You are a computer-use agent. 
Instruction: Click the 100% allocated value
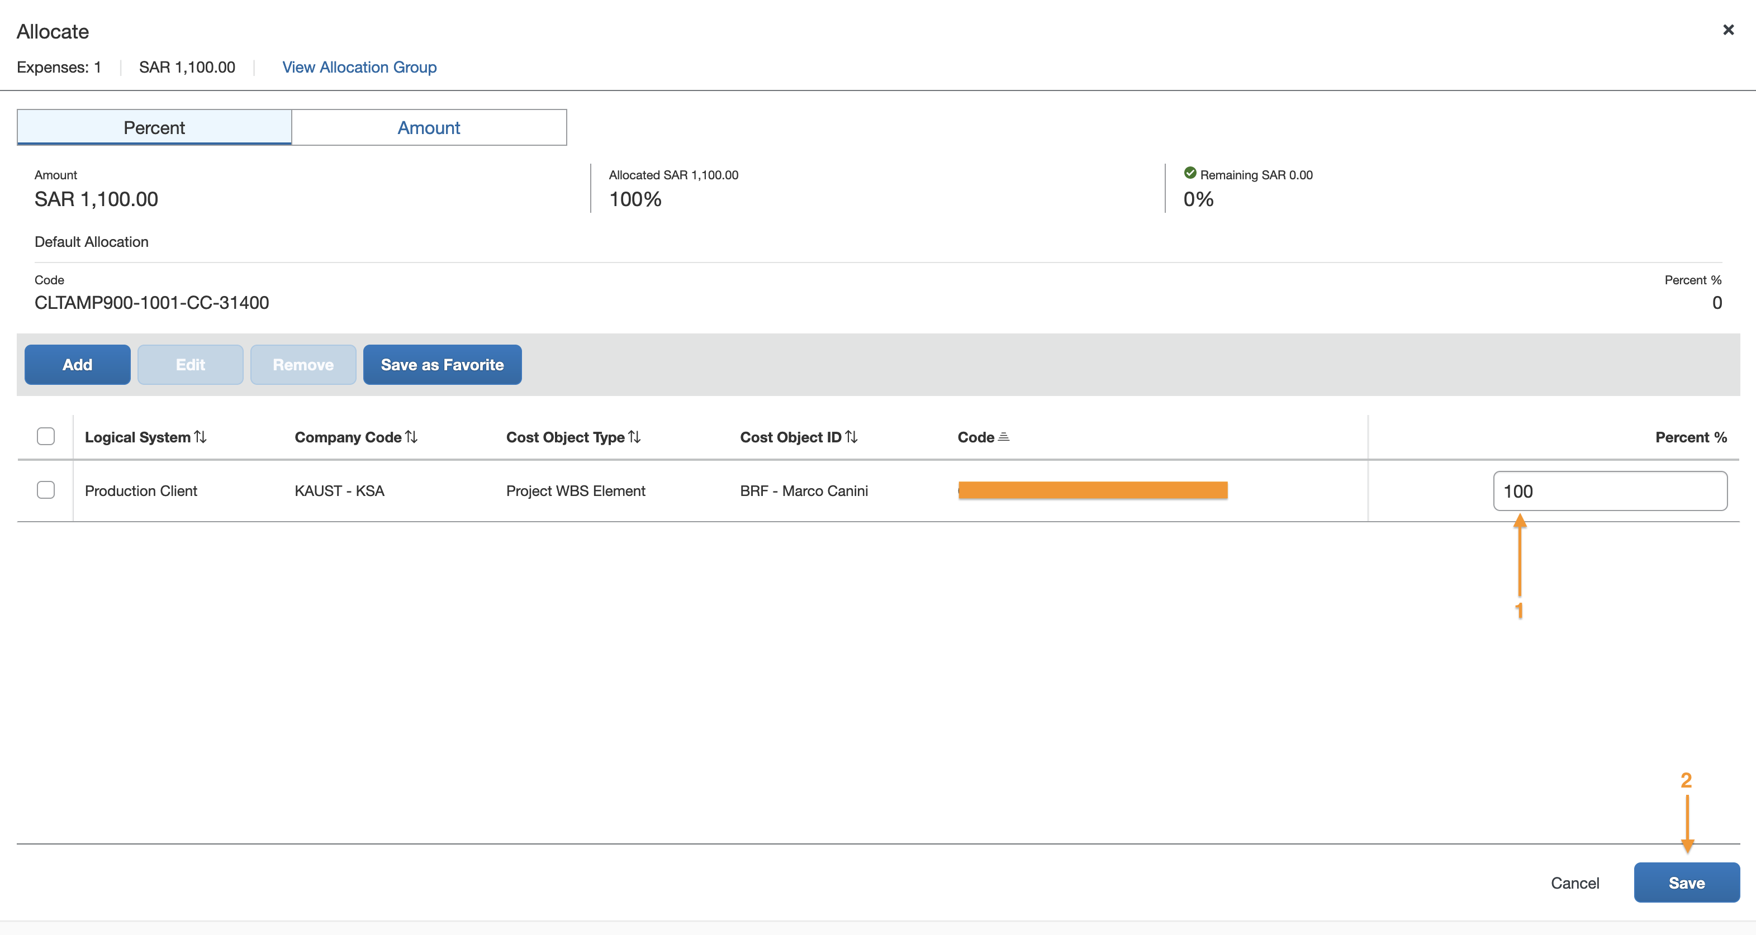(x=635, y=199)
